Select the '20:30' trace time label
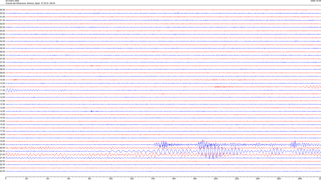The image size is (321, 180). (x=2, y=151)
